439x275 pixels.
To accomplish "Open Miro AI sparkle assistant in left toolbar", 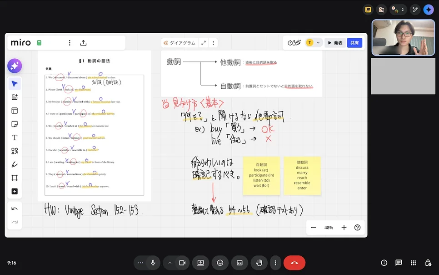I will [15, 66].
